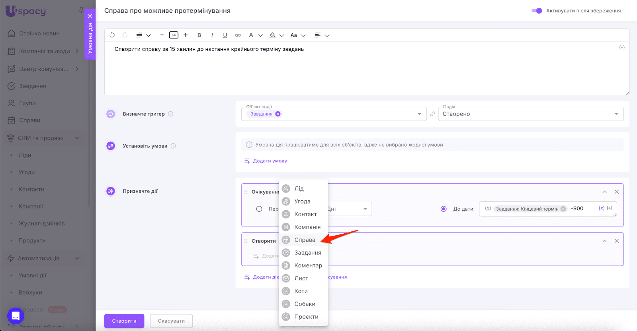Open the 'Подія' dropdown showing Створено
637x331 pixels.
[x=530, y=114]
